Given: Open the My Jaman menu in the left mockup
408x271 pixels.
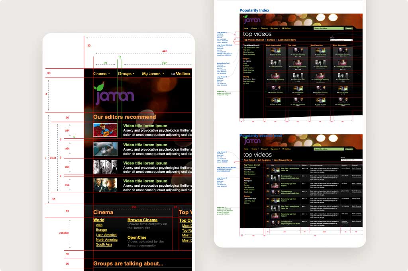Looking at the screenshot, I should 153,74.
